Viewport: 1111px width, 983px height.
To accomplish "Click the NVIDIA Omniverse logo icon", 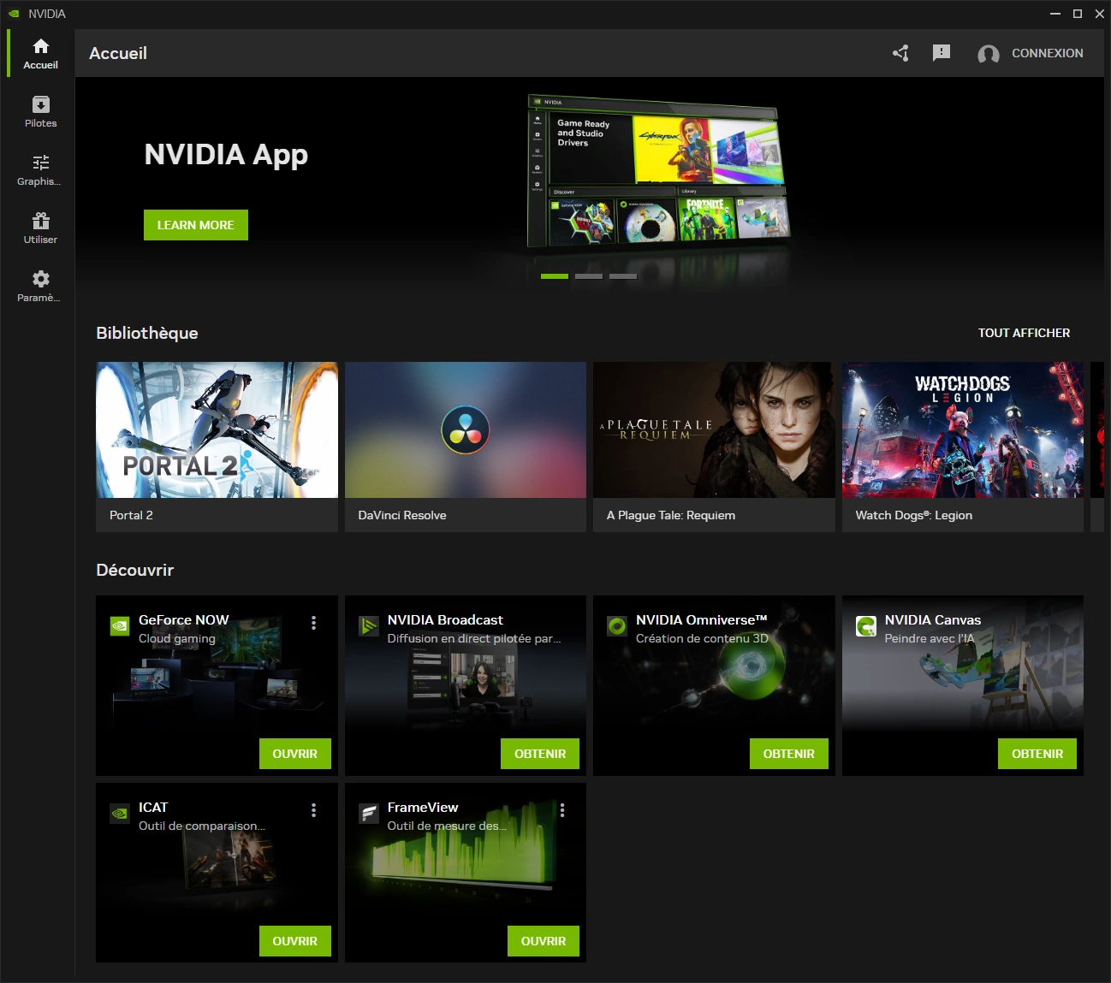I will pos(617,625).
